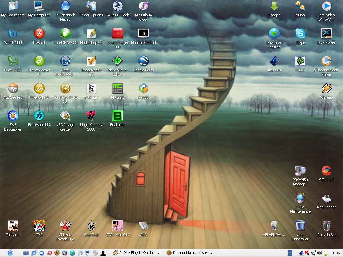Open the PROWiSe Manager icon
Viewport: 343px width, 257px height.
[300, 170]
